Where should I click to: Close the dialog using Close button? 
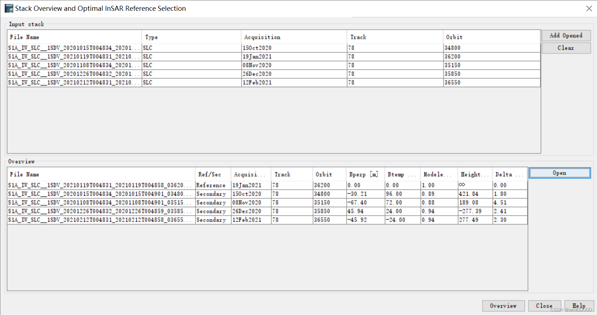[544, 306]
